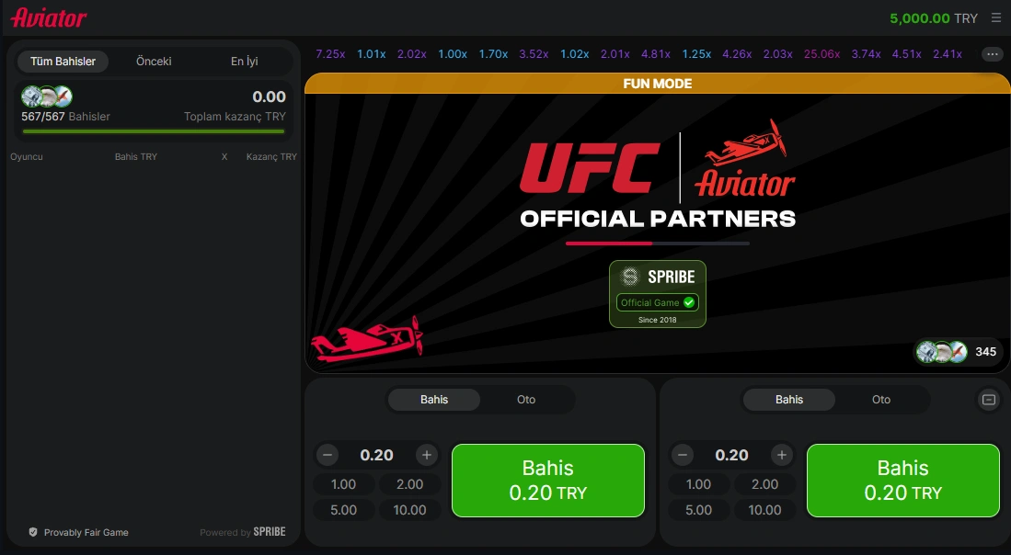1011x555 pixels.
Task: Choose quick amount 10.00 in second bet panel
Action: click(x=765, y=510)
